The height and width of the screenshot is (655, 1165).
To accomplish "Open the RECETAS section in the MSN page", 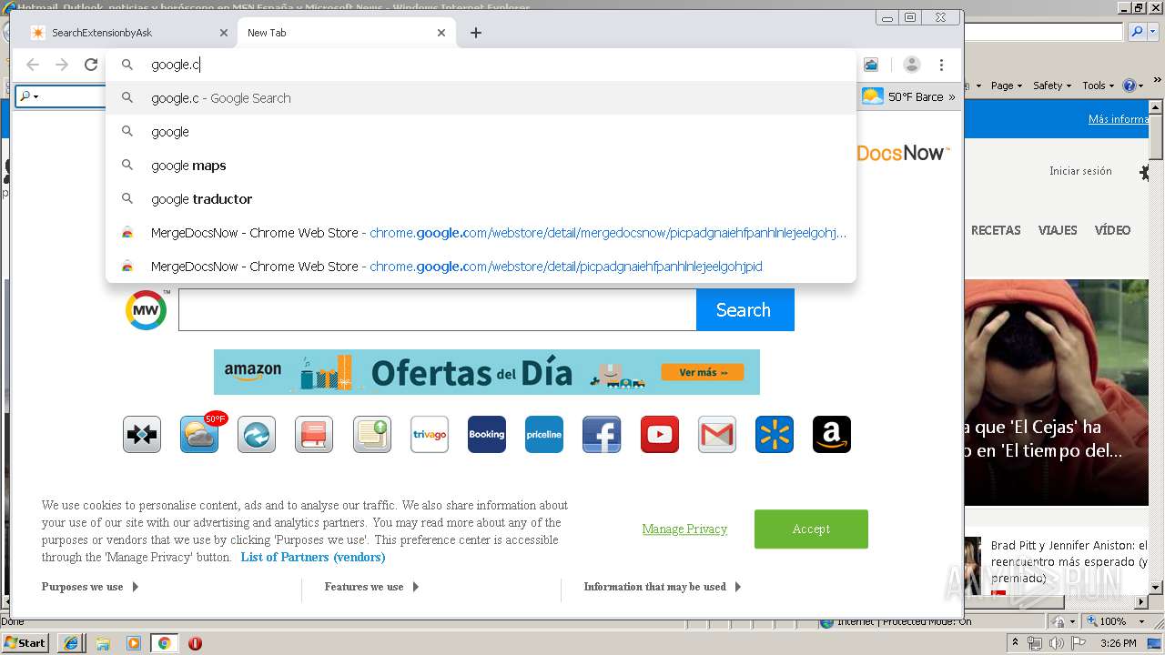I will [x=996, y=230].
